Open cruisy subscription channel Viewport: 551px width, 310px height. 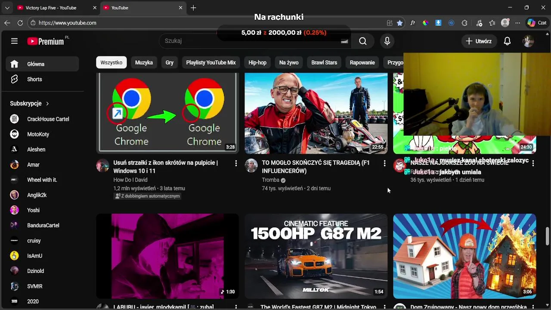tap(42, 241)
